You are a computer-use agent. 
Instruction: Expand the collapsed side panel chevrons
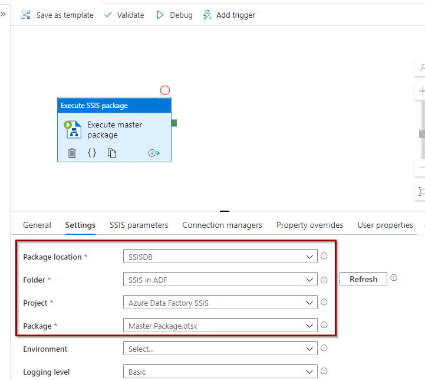(3, 14)
